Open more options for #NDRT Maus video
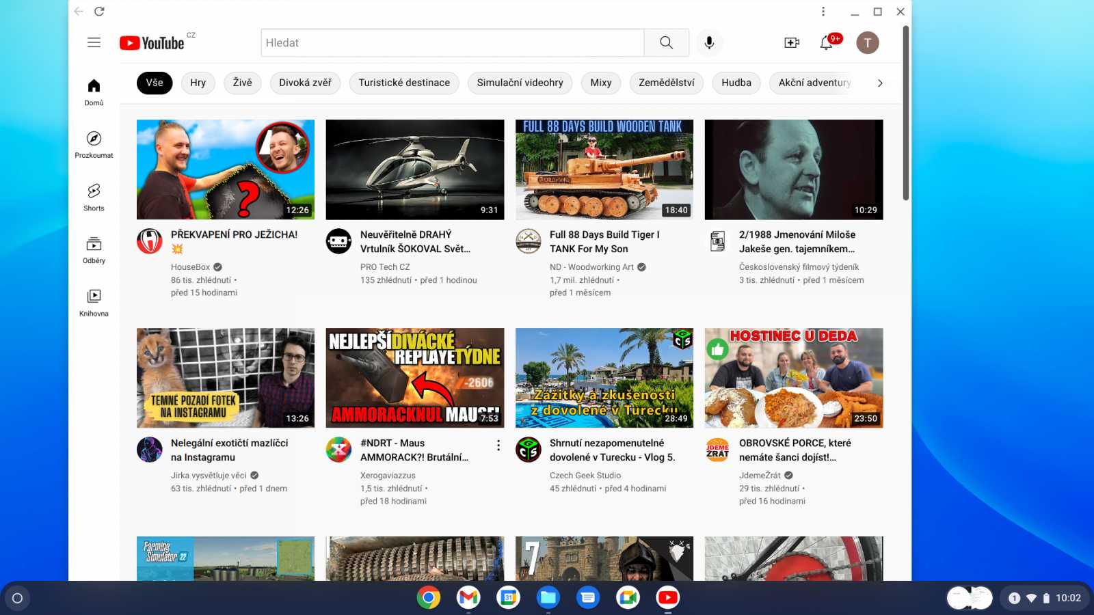 pyautogui.click(x=498, y=446)
